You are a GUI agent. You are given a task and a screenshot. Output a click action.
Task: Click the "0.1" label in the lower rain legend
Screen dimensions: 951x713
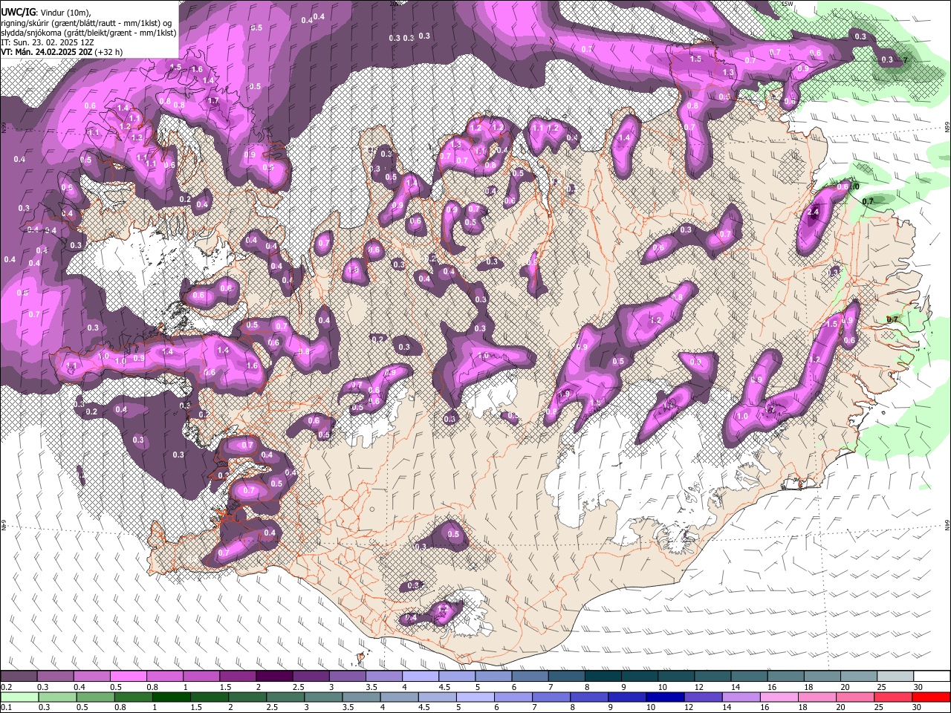coord(5,707)
